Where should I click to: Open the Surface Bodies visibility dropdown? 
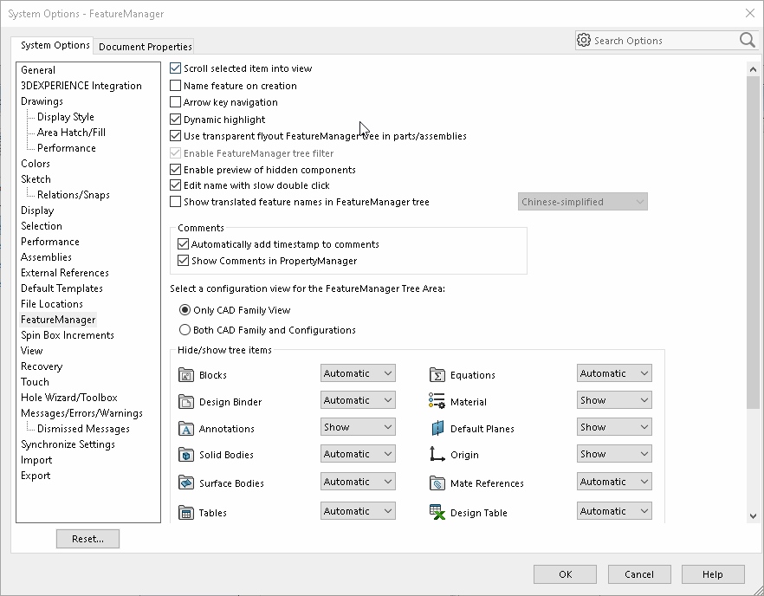click(x=358, y=482)
